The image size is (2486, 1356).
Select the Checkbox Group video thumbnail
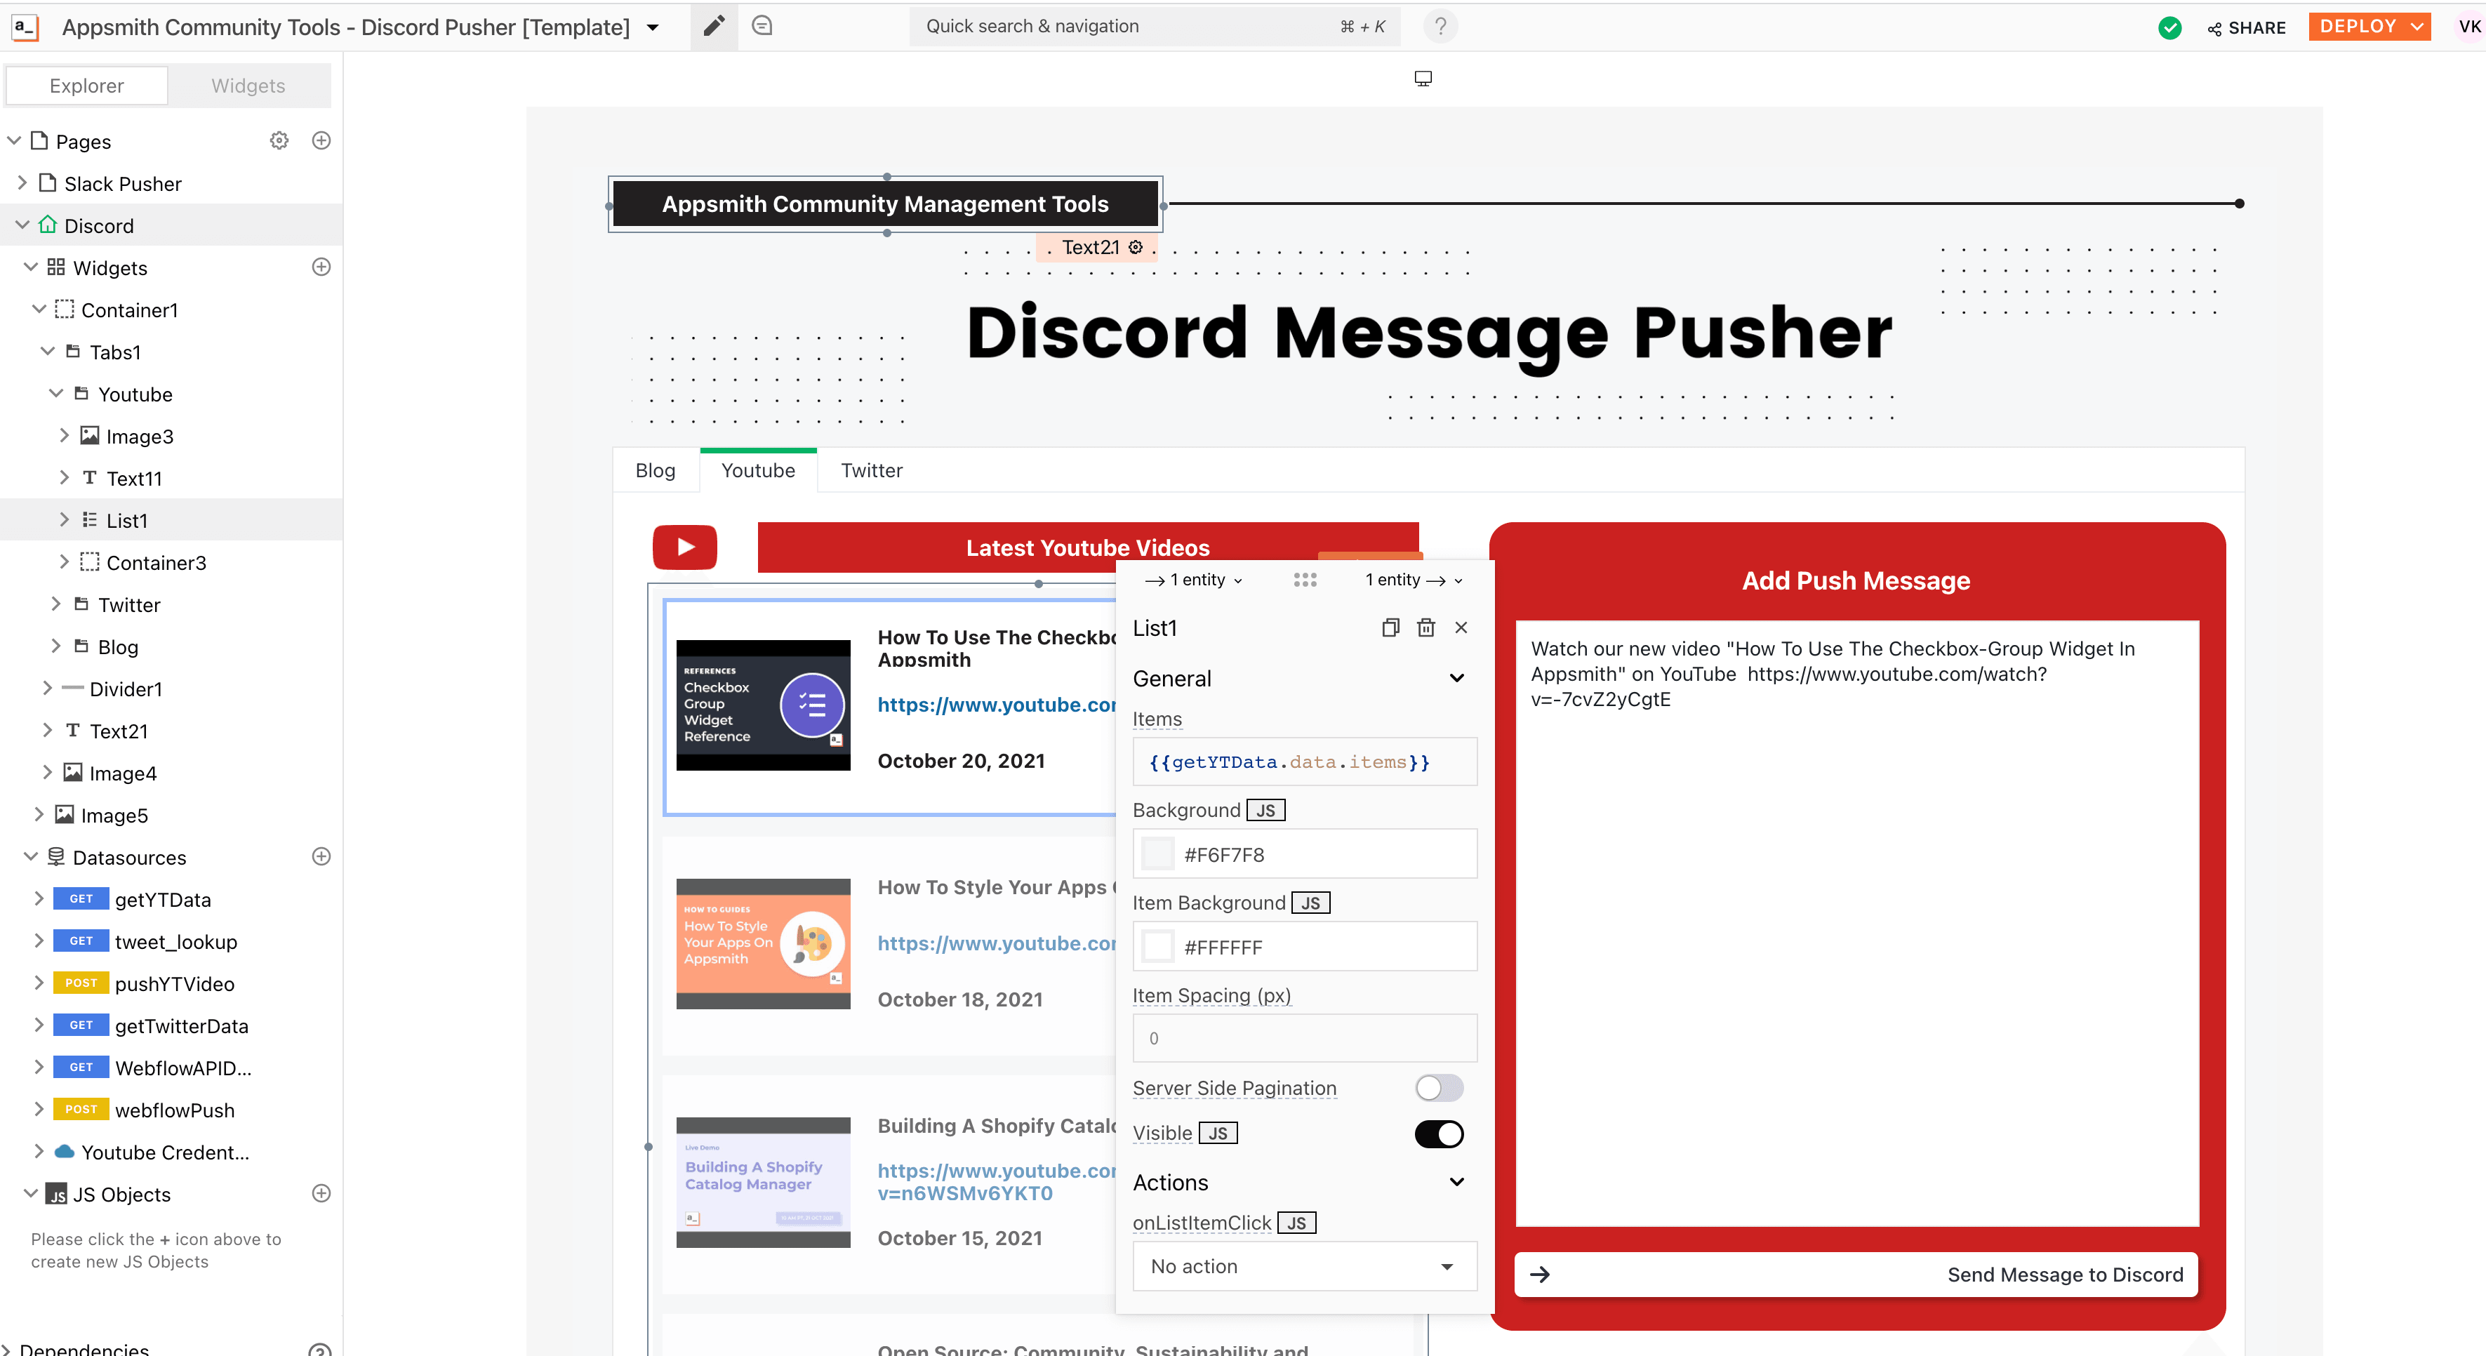point(764,705)
